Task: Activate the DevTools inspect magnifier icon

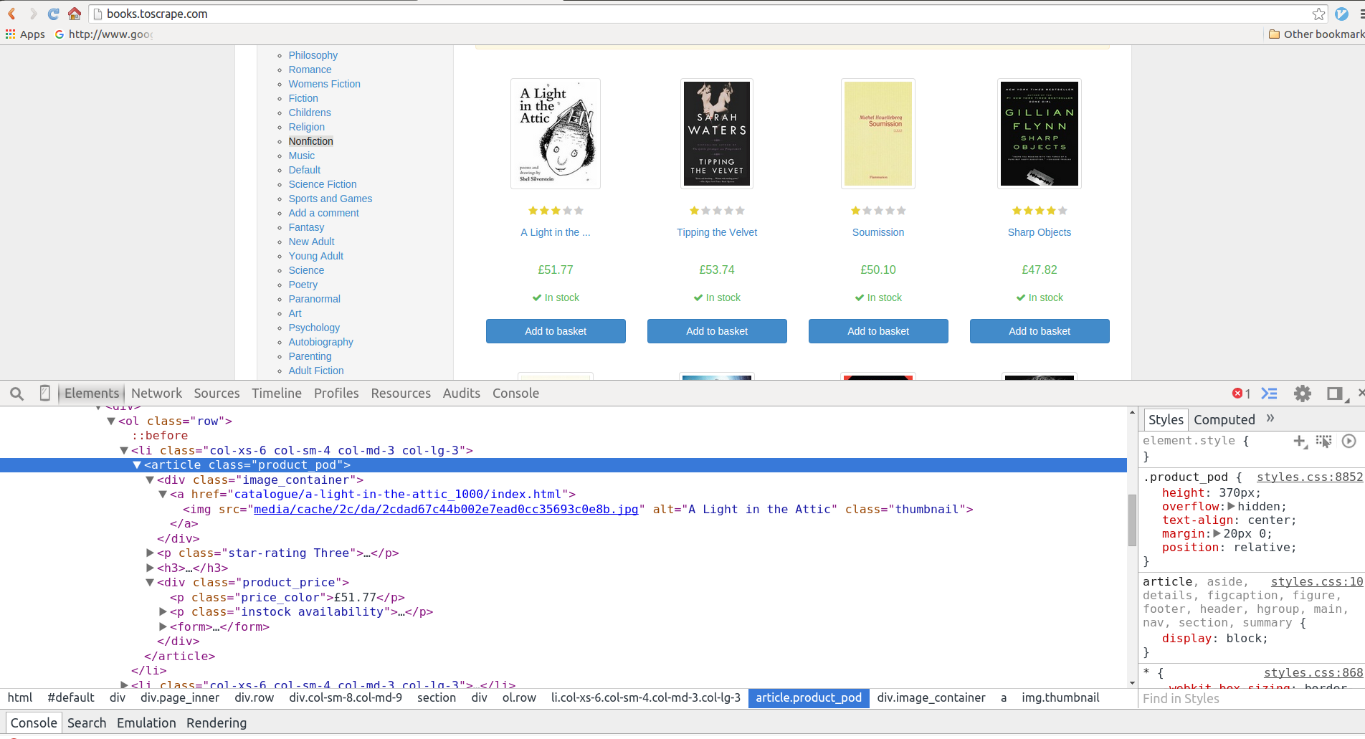Action: tap(17, 394)
